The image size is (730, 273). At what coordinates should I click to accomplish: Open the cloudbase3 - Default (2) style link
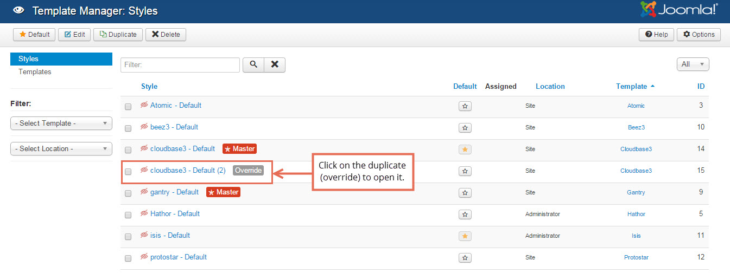[x=188, y=170]
